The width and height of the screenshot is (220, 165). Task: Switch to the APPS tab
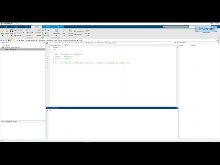pyautogui.click(x=26, y=27)
